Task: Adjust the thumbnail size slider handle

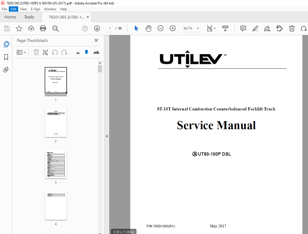Action: pyautogui.click(x=86, y=52)
